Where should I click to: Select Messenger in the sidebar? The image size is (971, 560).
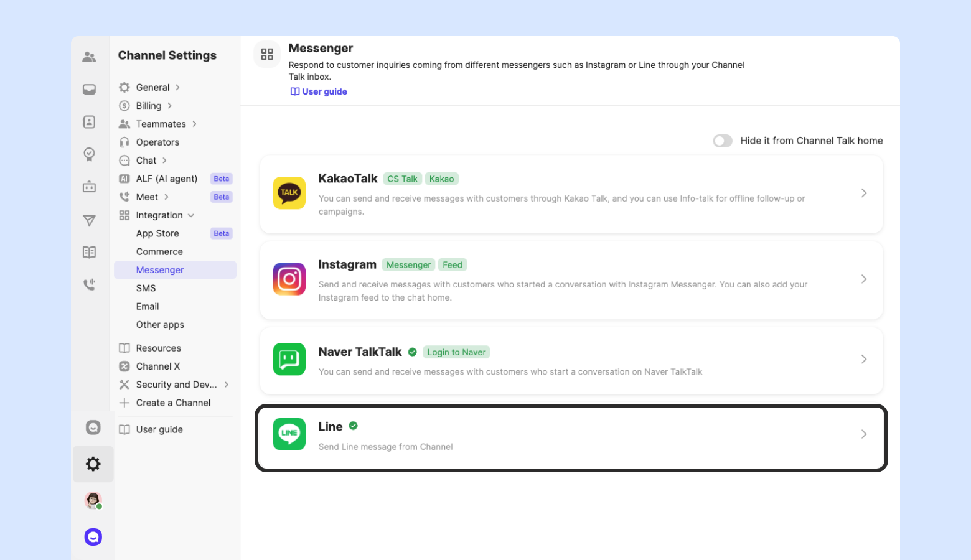[x=176, y=270]
